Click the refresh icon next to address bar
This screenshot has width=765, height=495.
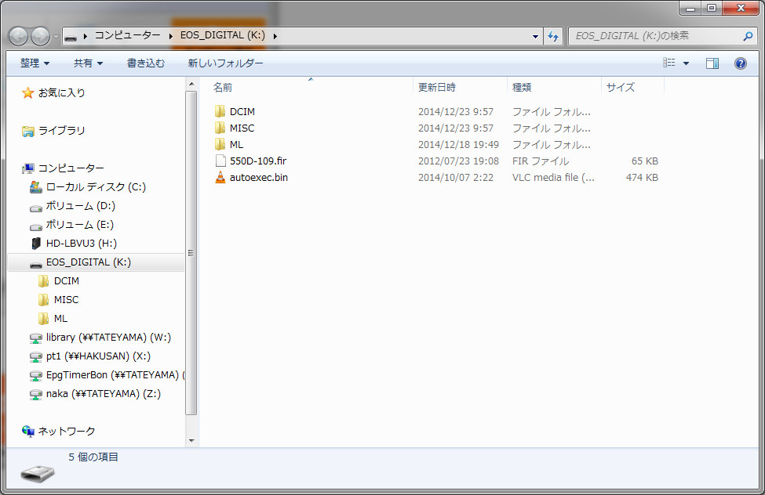553,36
